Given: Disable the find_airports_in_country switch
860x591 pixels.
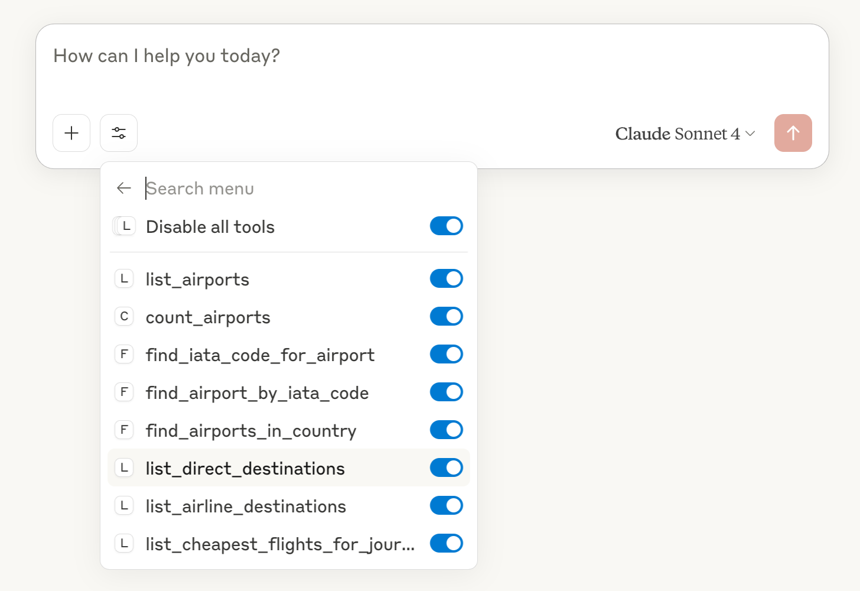Looking at the screenshot, I should click(x=446, y=430).
